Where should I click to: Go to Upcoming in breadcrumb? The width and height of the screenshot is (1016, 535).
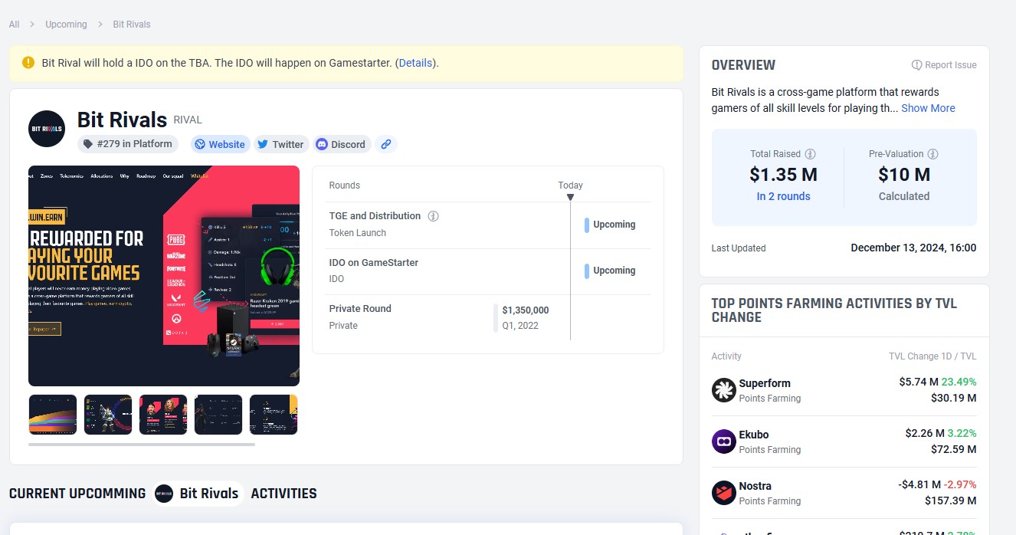pyautogui.click(x=66, y=25)
